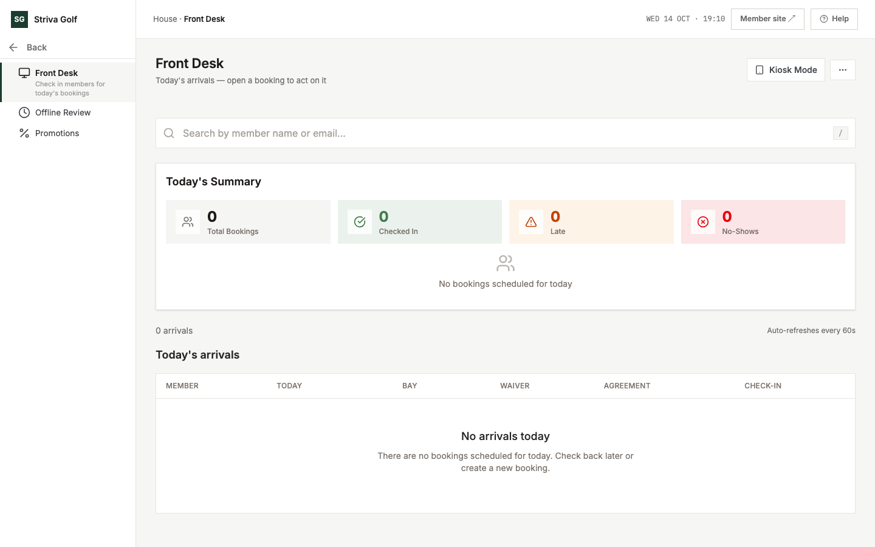Image resolution: width=875 pixels, height=547 pixels.
Task: Open the Help button
Action: [x=834, y=19]
